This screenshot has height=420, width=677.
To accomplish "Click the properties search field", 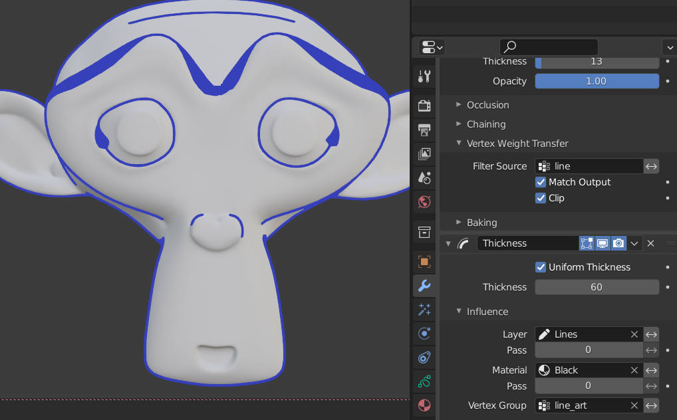I will pyautogui.click(x=549, y=47).
